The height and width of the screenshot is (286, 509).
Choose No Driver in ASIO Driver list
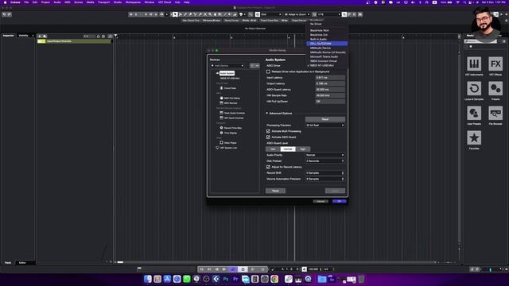coord(316,24)
